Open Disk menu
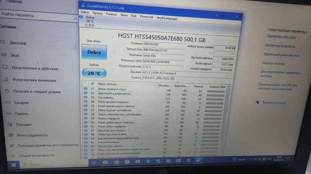 click(x=134, y=16)
